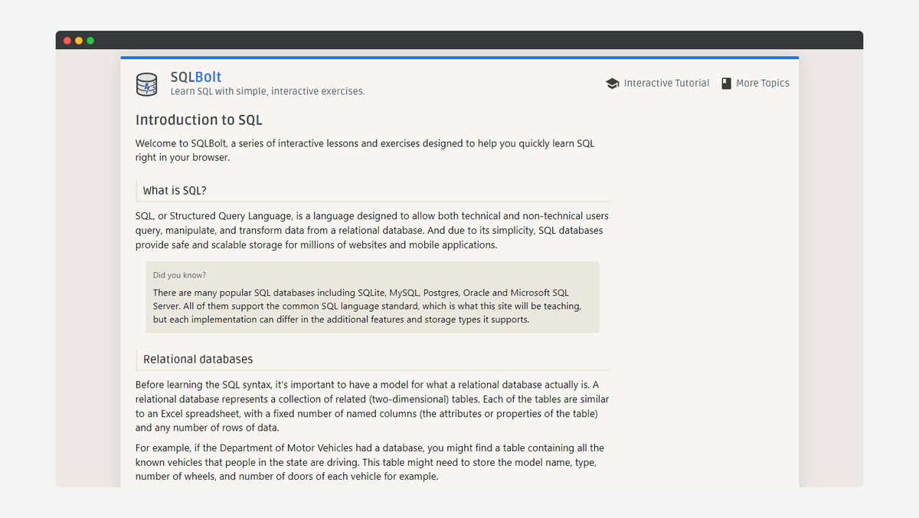The height and width of the screenshot is (518, 919).
Task: Click the Did you know? label
Action: coord(179,275)
